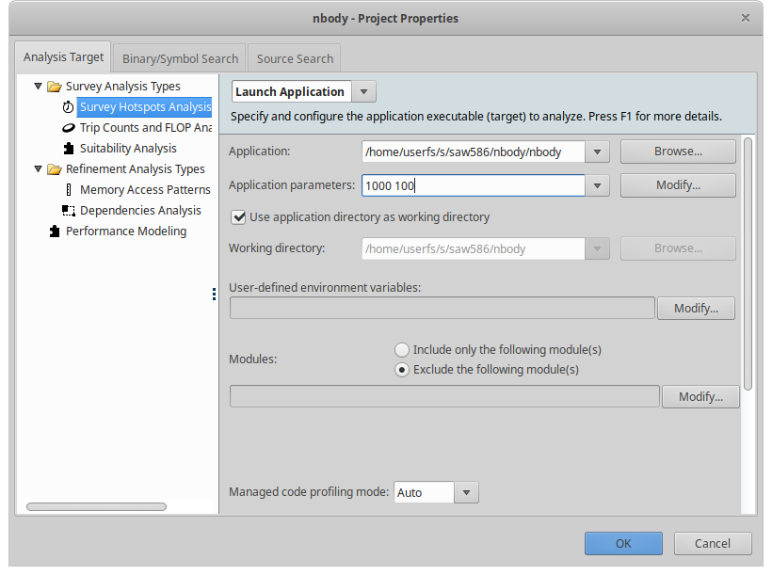Select Dependencies Analysis tree item
Screen dimensions: 772x575
tap(140, 210)
